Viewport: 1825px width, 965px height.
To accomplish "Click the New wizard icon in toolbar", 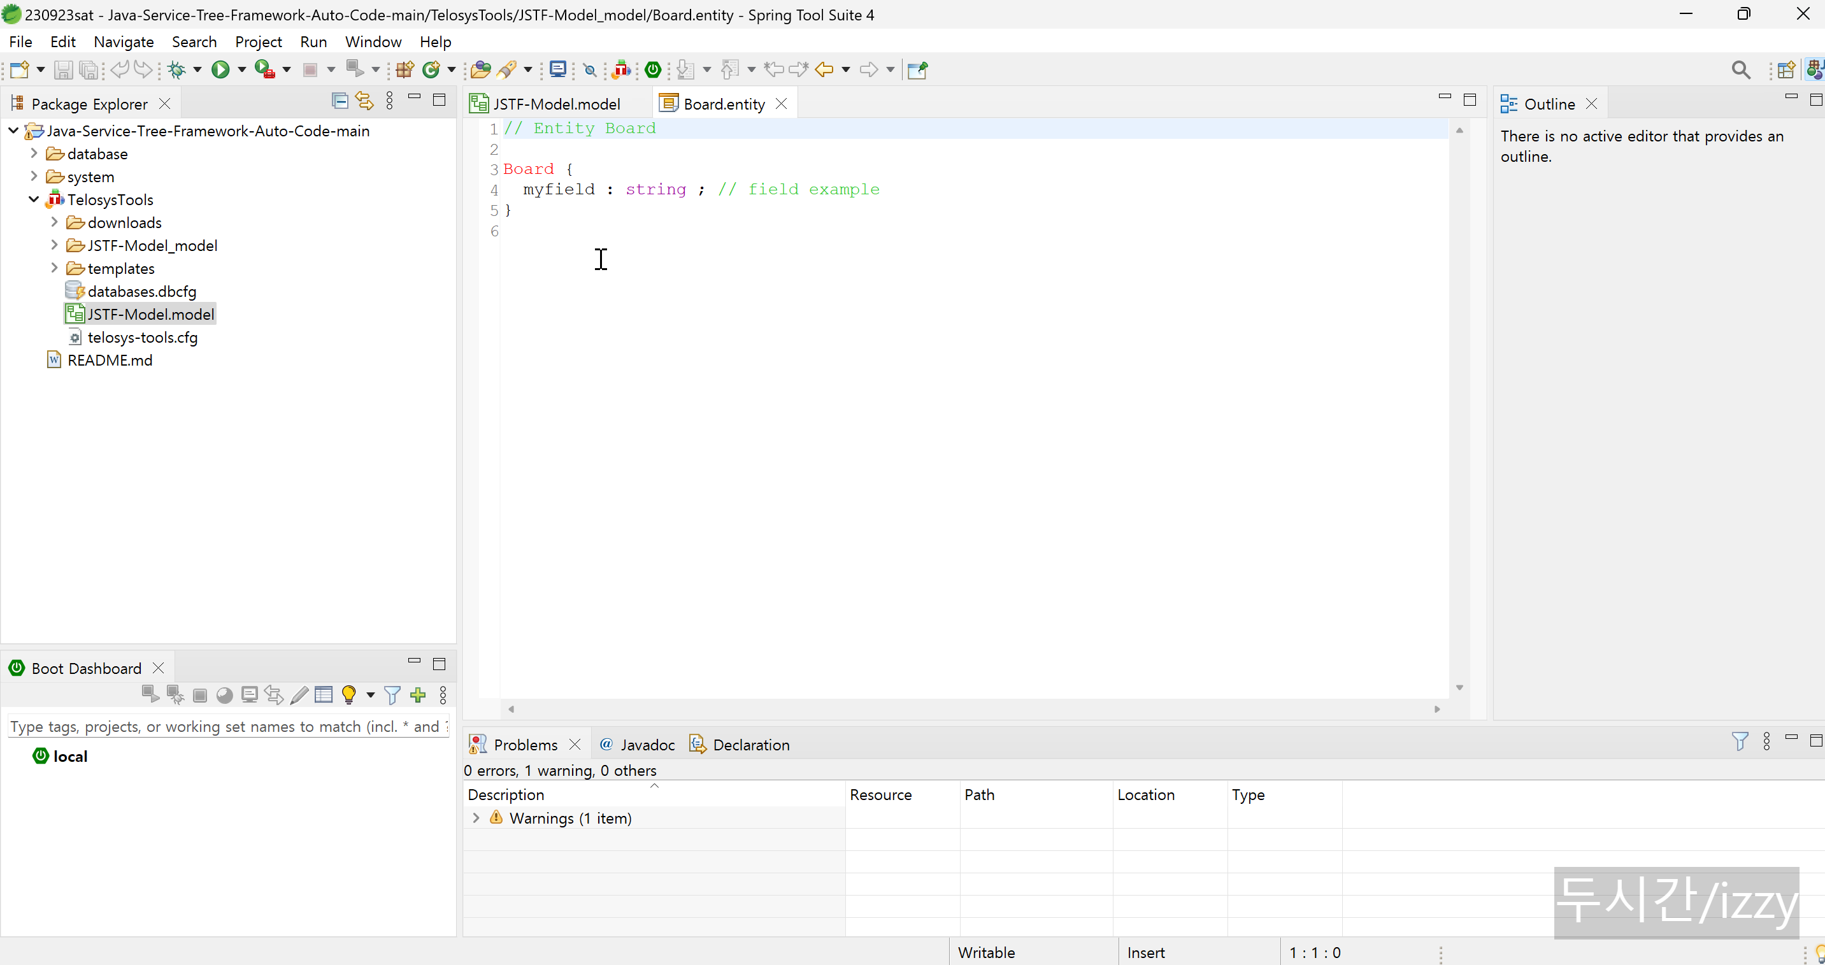I will 20,69.
